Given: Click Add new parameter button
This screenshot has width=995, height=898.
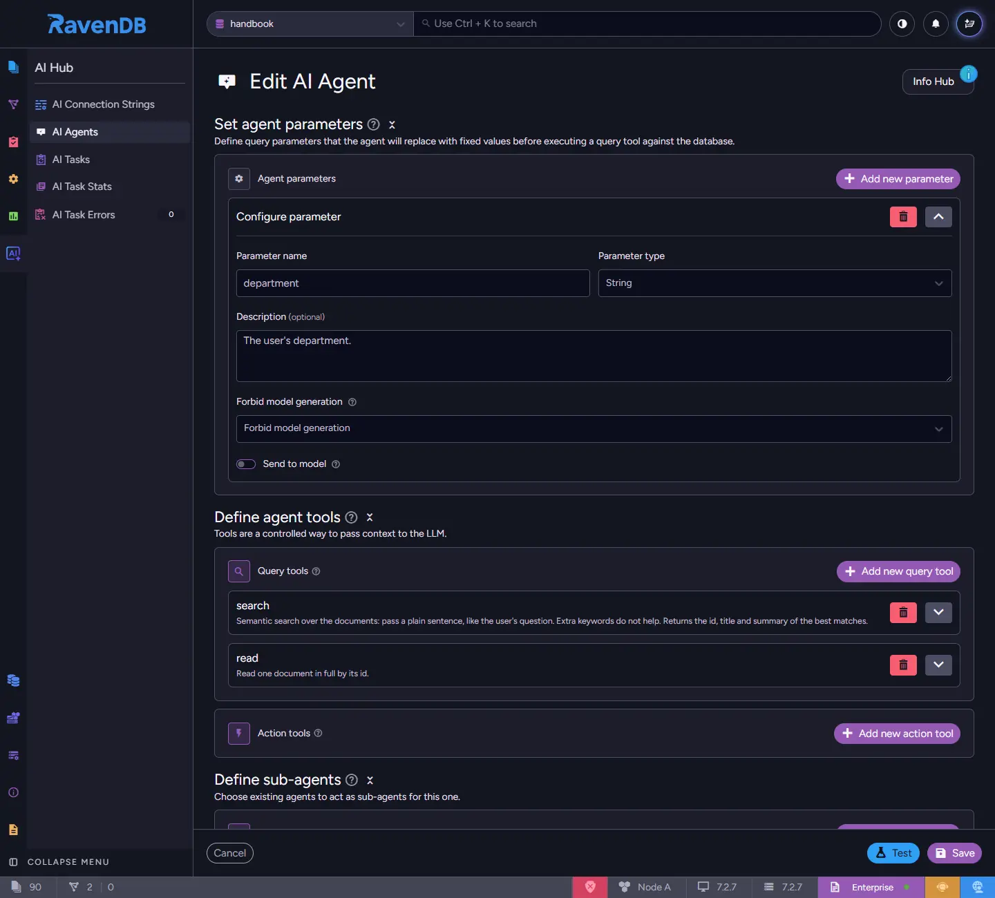Looking at the screenshot, I should pos(898,179).
